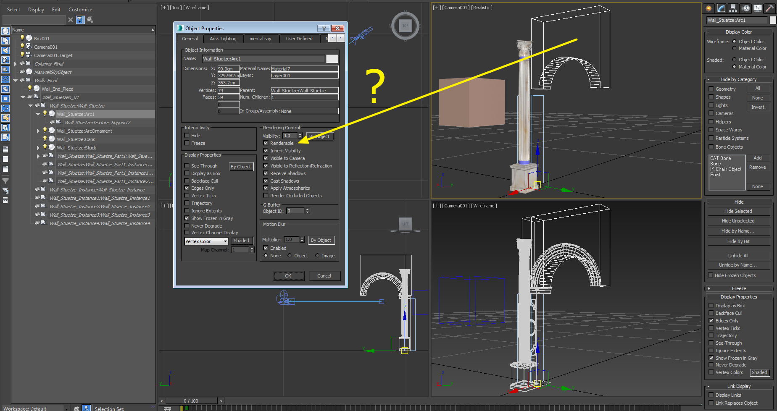
Task: Open the Motion panel
Action: point(745,8)
